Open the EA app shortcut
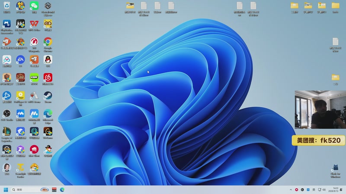The height and width of the screenshot is (194, 346). click(x=20, y=61)
